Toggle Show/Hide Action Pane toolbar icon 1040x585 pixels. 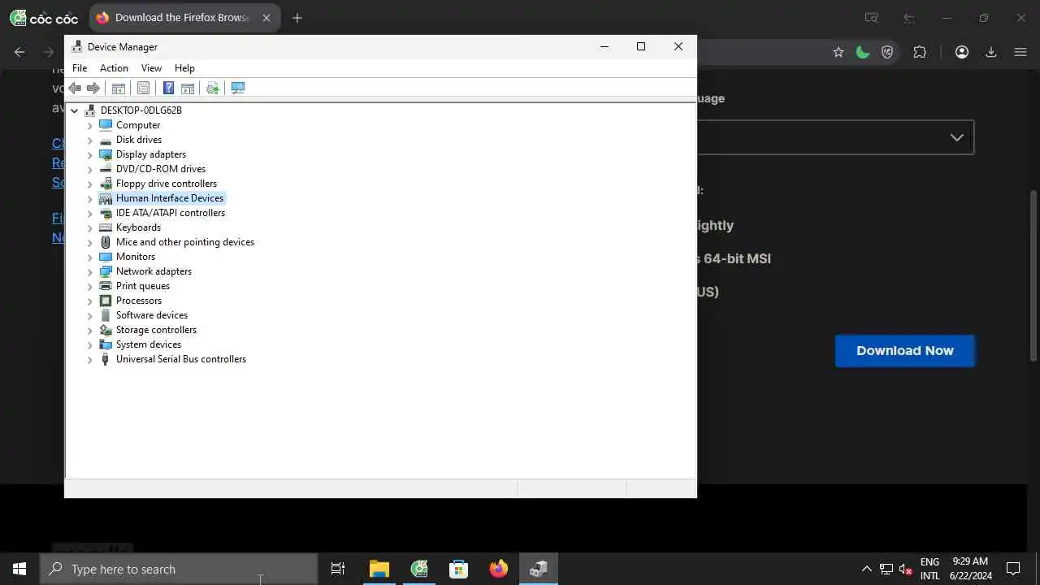(188, 88)
